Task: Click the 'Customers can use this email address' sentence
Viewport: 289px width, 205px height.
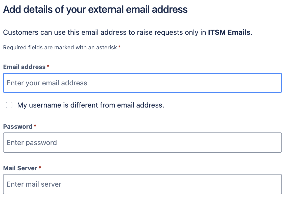Action: (x=128, y=32)
